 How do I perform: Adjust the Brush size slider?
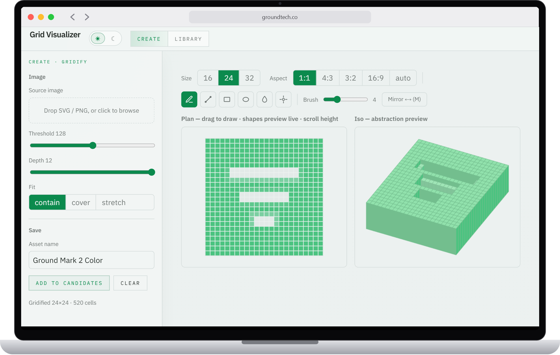point(345,99)
